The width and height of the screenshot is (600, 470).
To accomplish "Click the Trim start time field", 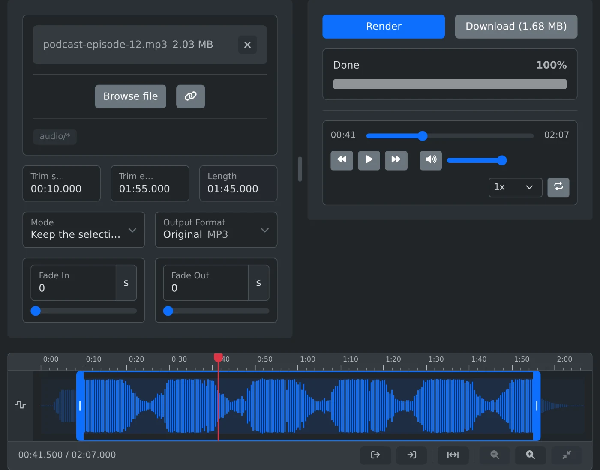I will click(x=61, y=183).
